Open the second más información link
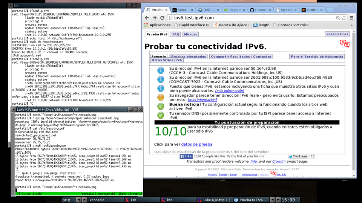362x203 pixels. [x=202, y=100]
